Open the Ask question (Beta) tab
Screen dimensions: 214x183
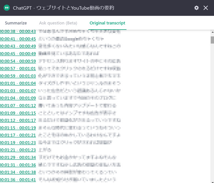[58, 23]
